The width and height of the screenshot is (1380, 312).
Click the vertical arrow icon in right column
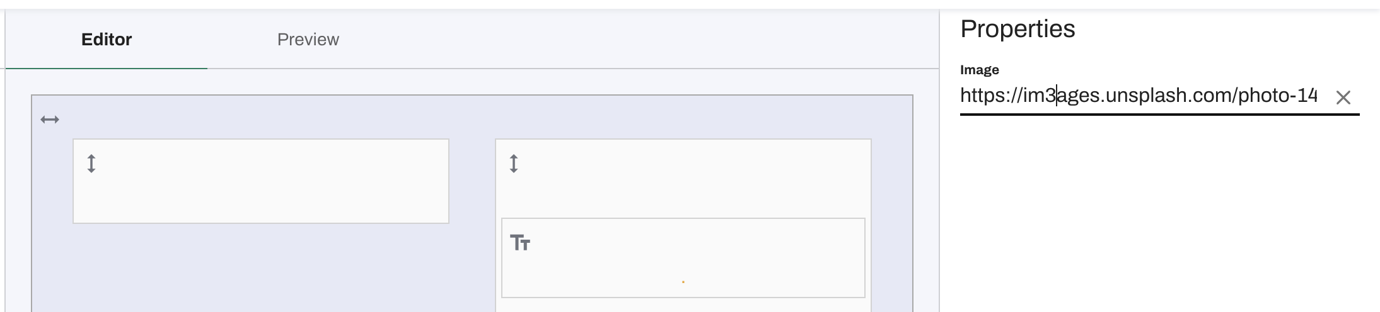(x=514, y=164)
